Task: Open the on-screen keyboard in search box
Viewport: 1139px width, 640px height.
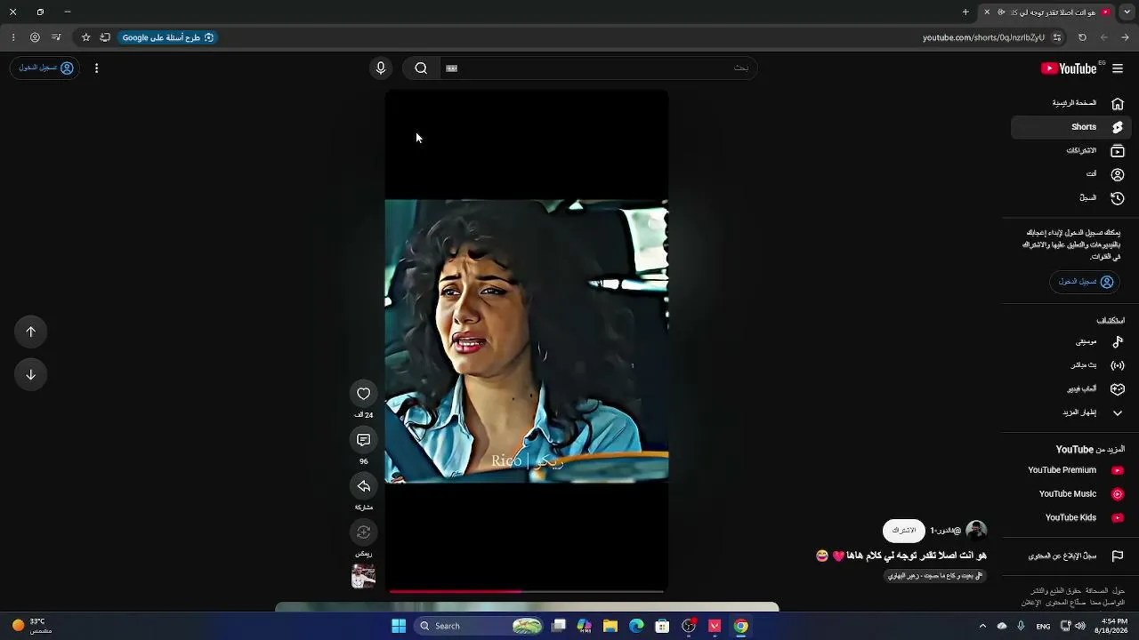Action: click(451, 68)
